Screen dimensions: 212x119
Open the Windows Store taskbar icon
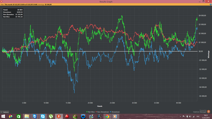pyautogui.click(x=18, y=116)
